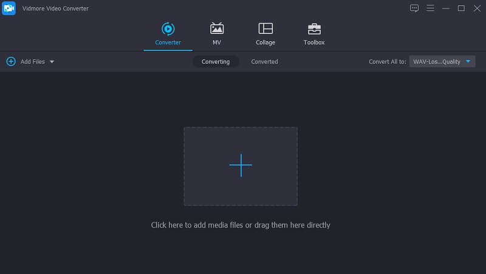Click the large plus in the drop zone
Screen dimensions: 486x274
point(241,165)
